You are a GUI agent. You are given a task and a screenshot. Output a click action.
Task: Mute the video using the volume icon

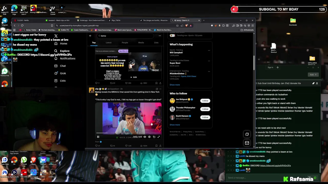tap(145, 137)
